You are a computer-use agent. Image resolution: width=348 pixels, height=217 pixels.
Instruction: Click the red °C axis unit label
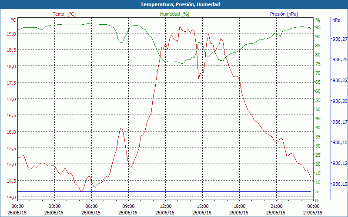click(x=13, y=20)
